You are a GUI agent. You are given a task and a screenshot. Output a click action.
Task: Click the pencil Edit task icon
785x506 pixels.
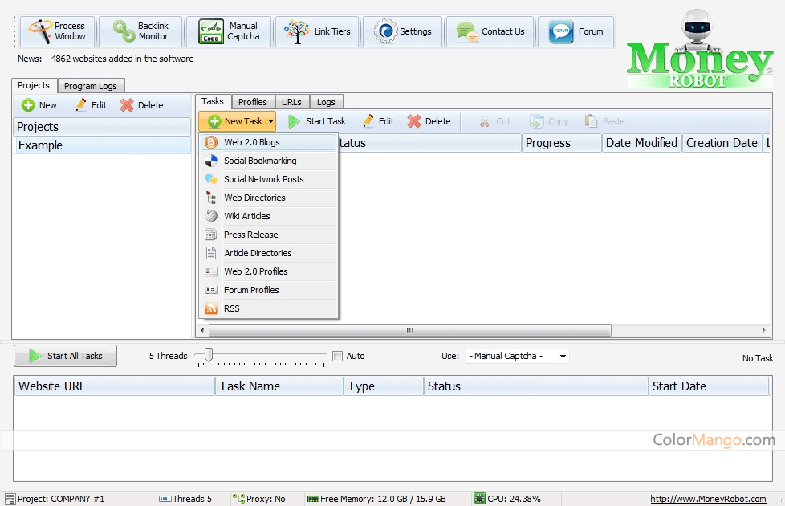coord(368,120)
